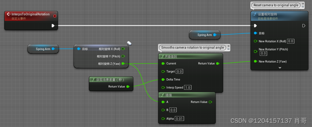The height and width of the screenshot is (127, 312).
Task: Click the Return Value pin of 插值 node
Action: (210, 102)
